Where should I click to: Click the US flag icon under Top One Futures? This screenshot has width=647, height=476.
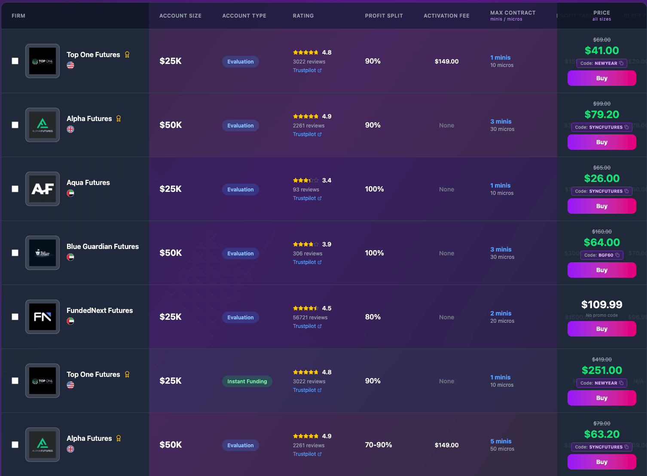[70, 66]
